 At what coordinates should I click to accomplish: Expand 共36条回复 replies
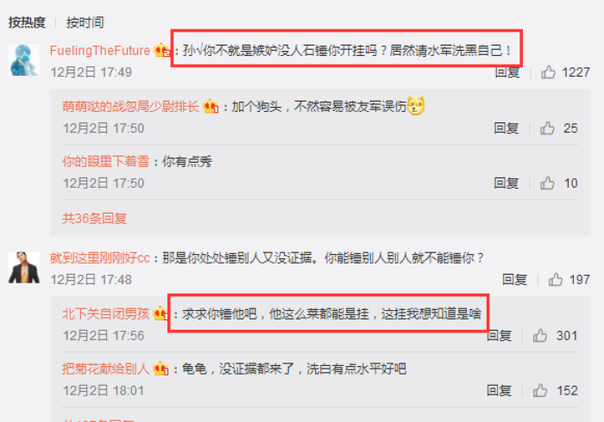pyautogui.click(x=94, y=218)
